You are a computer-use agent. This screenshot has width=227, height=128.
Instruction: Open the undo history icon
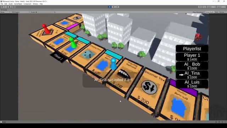pos(200,7)
